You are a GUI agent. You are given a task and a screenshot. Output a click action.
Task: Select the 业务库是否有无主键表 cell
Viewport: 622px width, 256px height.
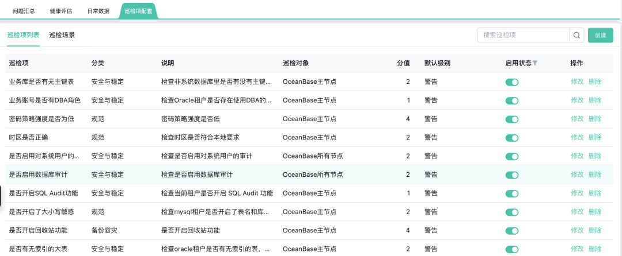click(x=41, y=82)
